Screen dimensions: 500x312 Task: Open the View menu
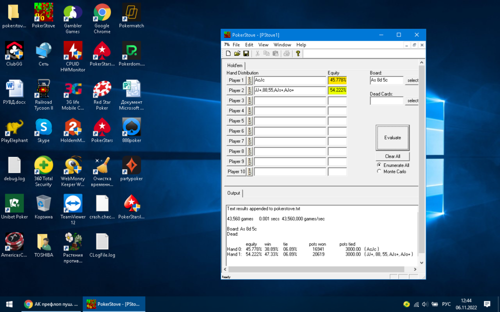click(x=263, y=45)
